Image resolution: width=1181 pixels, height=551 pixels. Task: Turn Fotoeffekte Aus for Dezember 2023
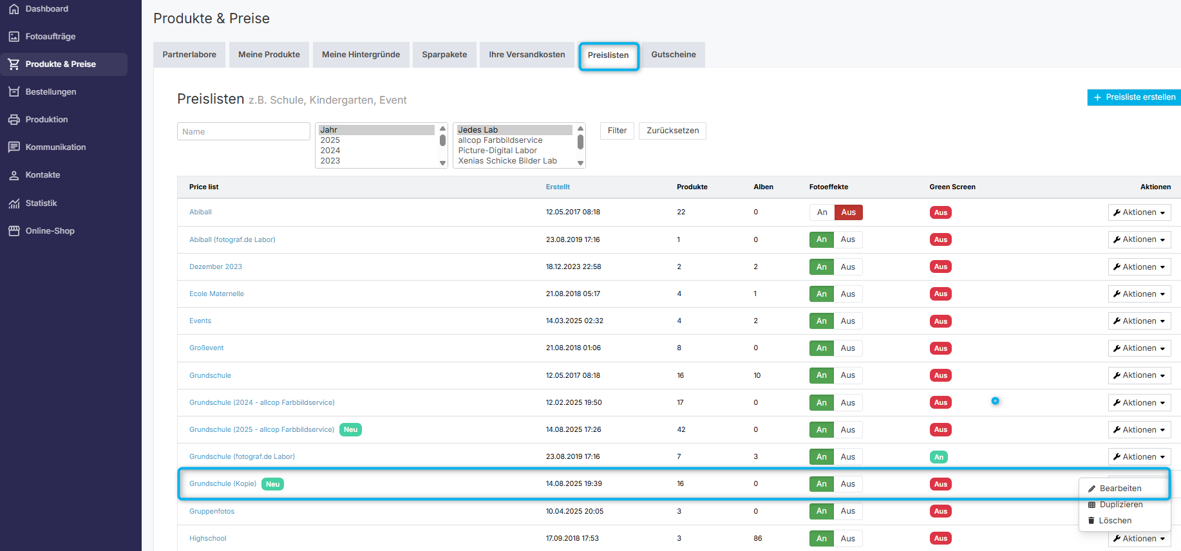[x=848, y=267]
